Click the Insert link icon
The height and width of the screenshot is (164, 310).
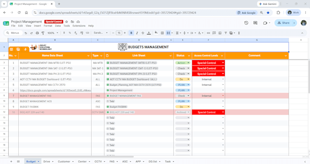tap(208, 33)
